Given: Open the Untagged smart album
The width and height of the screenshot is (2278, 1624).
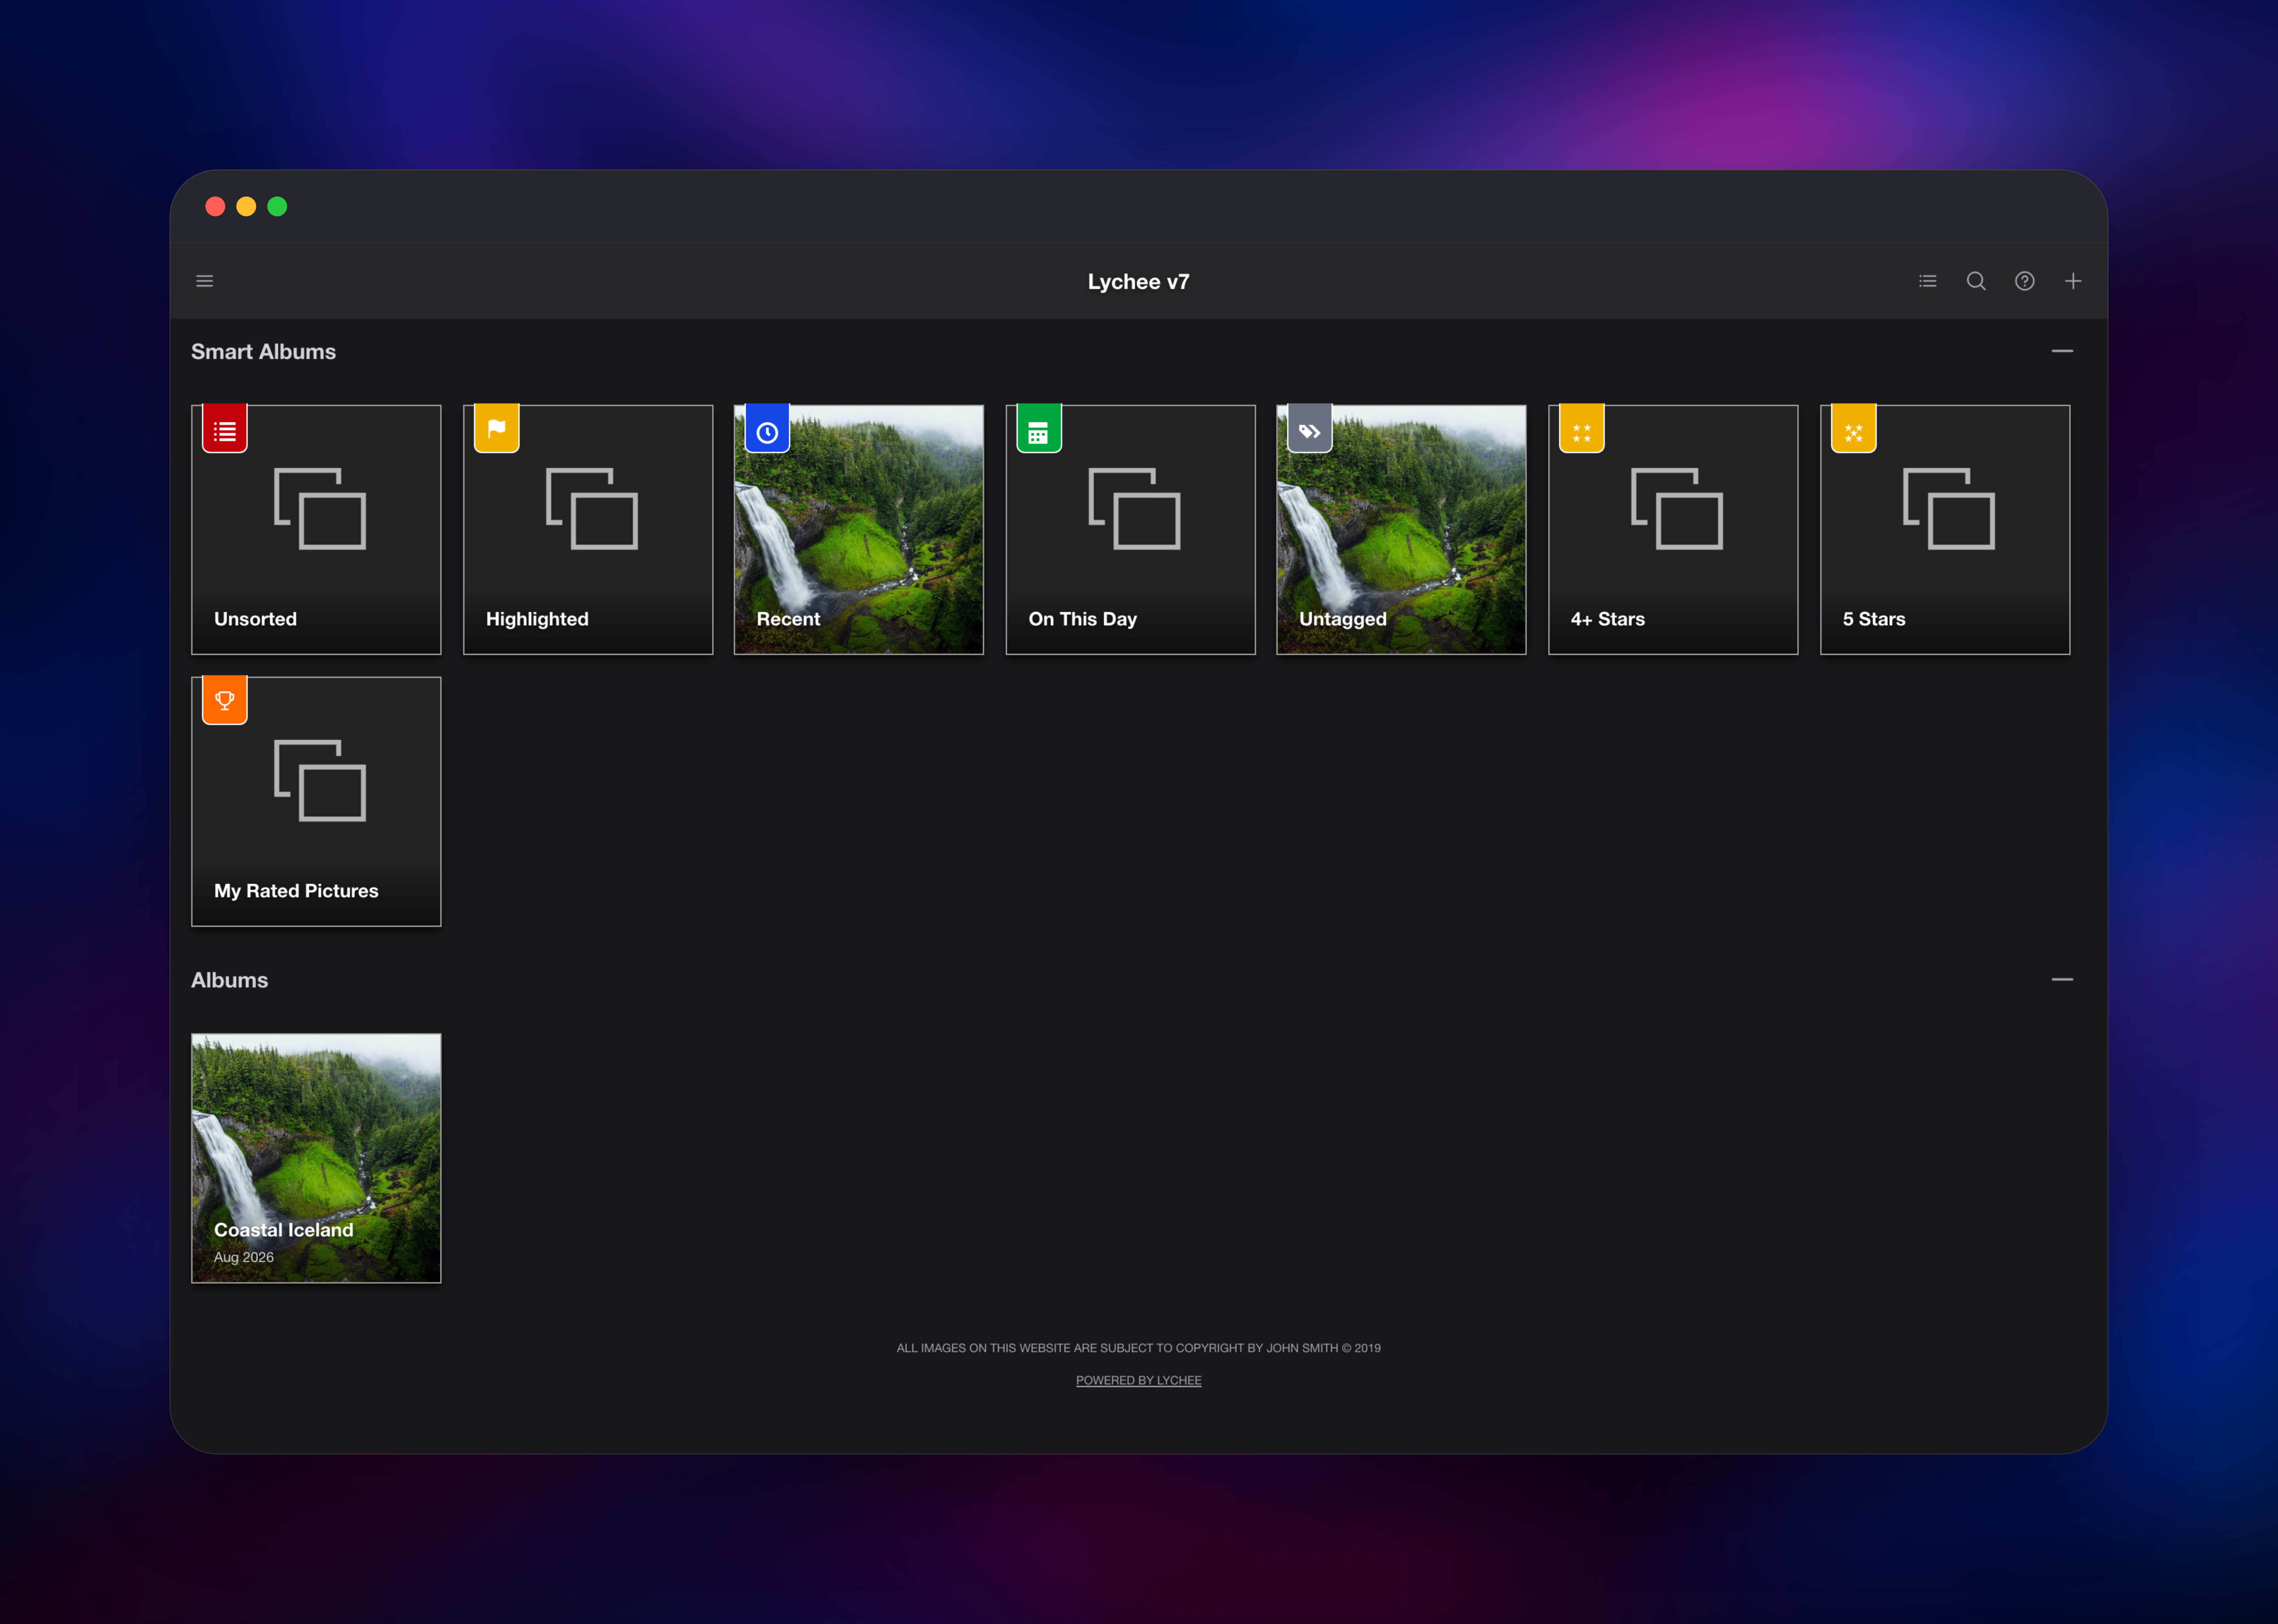Looking at the screenshot, I should (x=1402, y=530).
